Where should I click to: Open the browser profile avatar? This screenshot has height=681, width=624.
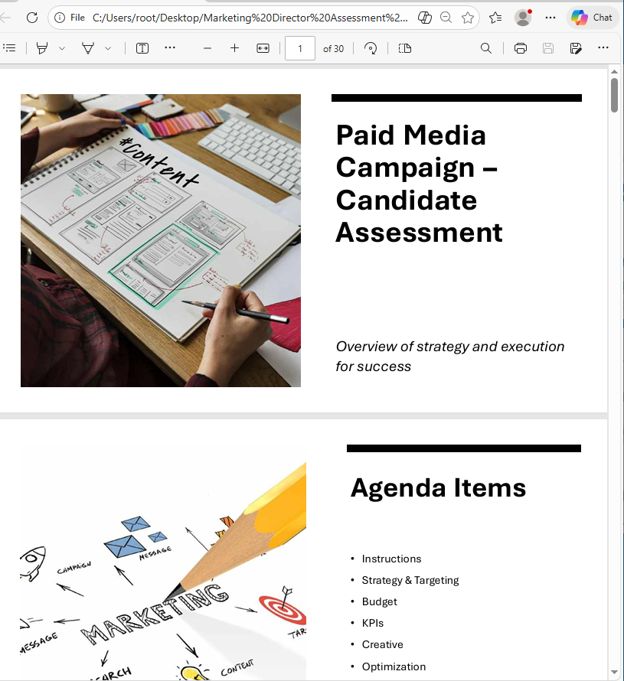(522, 17)
